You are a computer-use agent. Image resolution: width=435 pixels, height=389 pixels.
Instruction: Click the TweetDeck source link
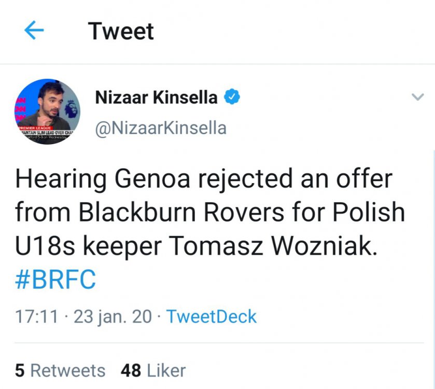tap(211, 316)
